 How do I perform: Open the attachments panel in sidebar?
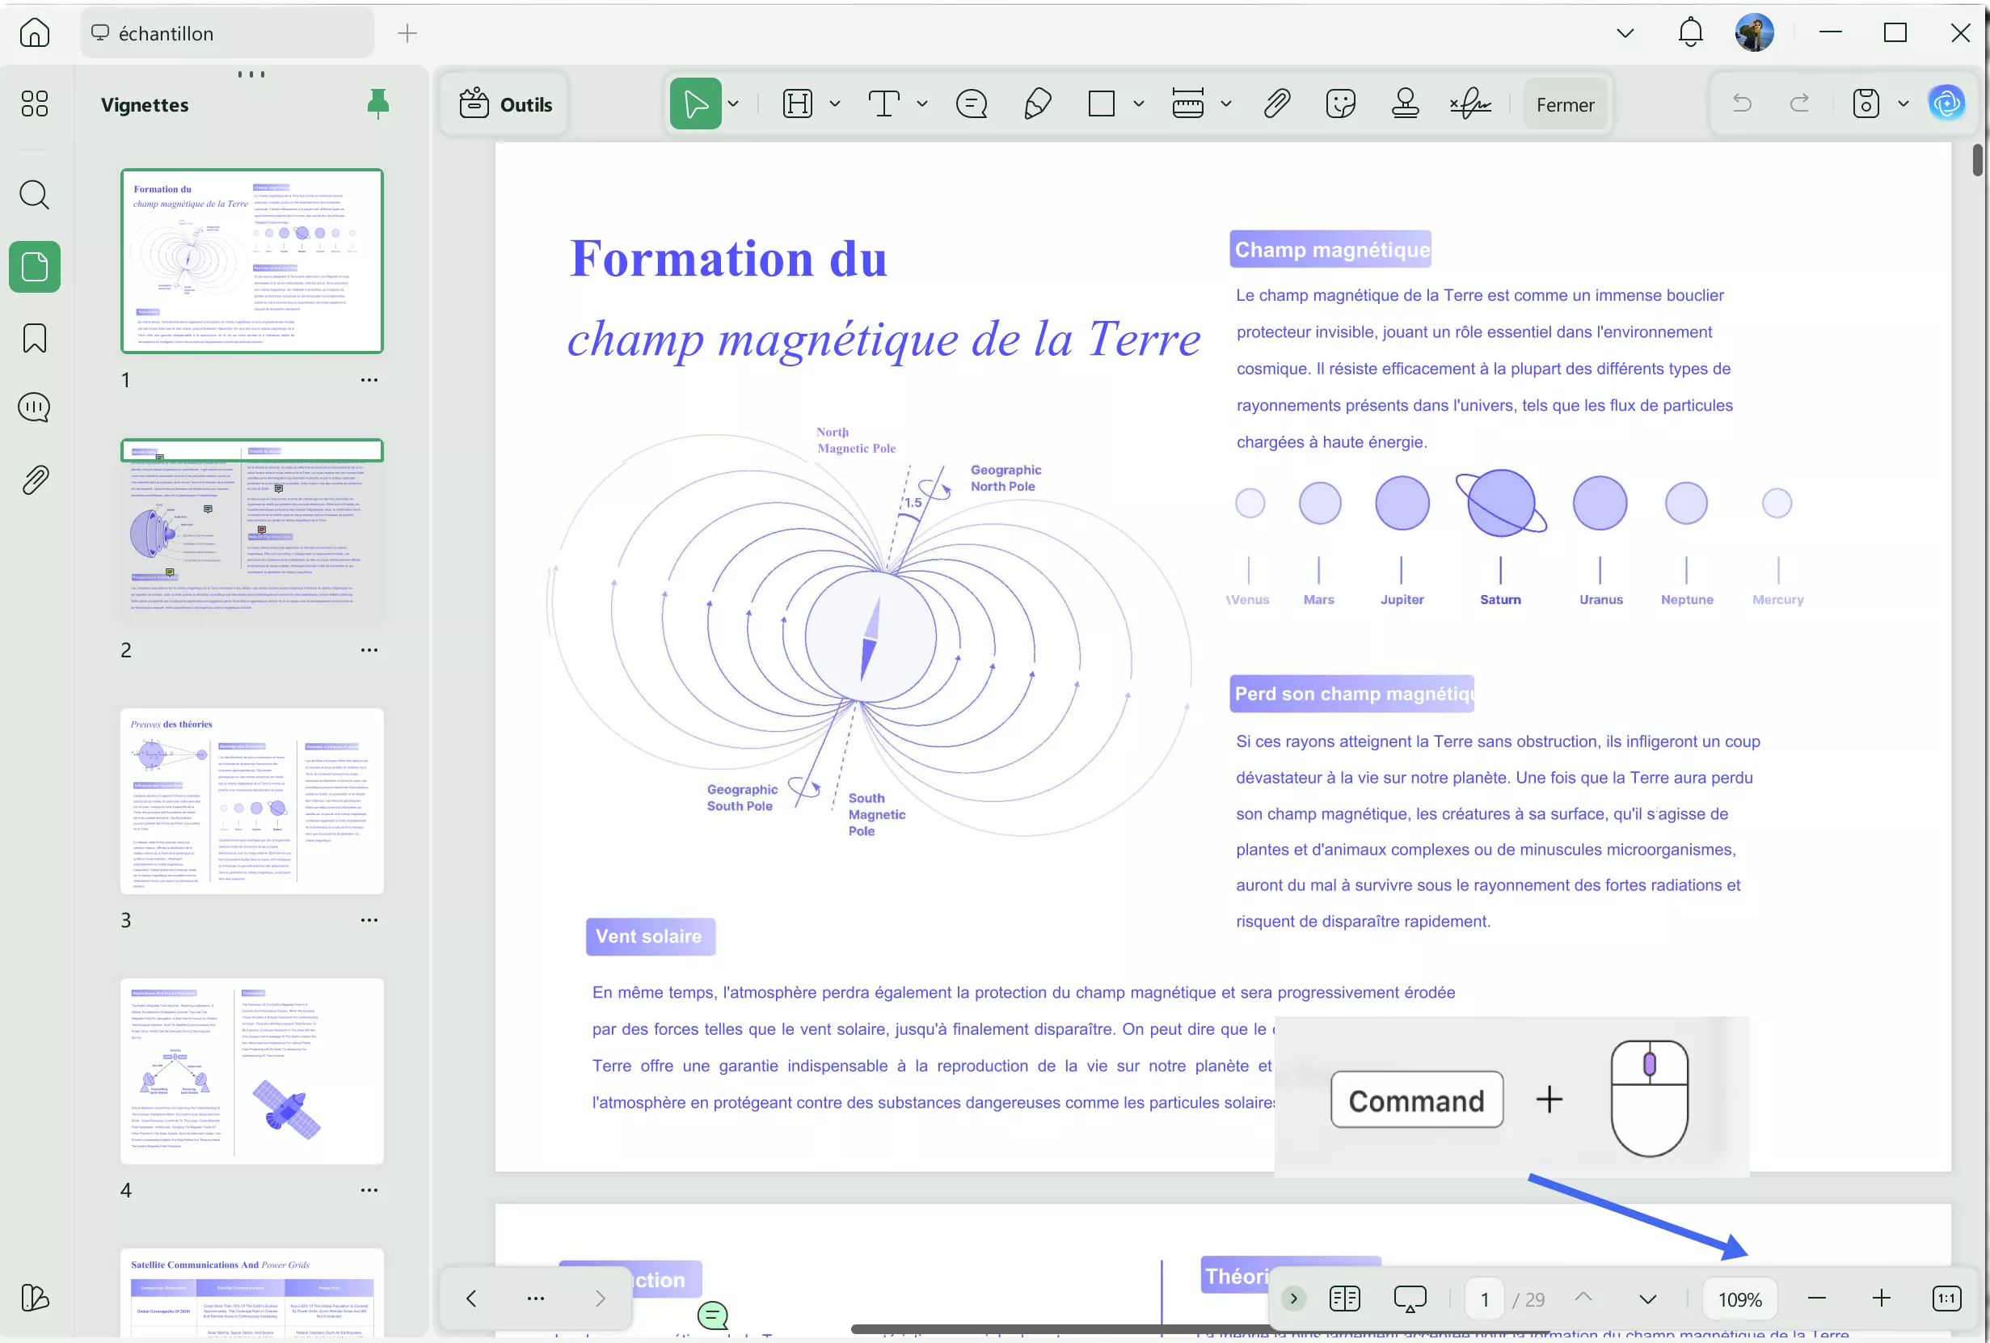click(34, 479)
